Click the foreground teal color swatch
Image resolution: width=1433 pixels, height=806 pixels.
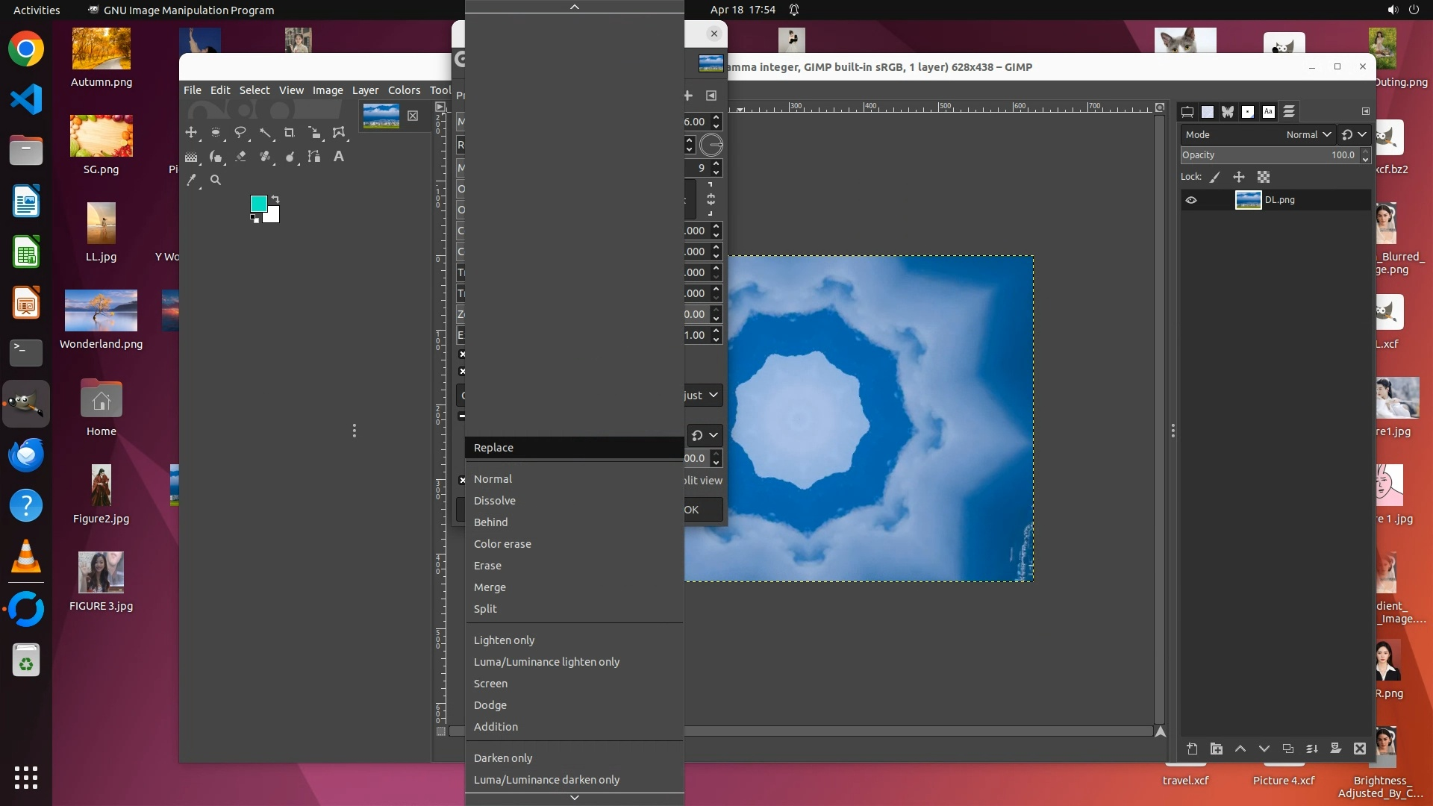(259, 204)
